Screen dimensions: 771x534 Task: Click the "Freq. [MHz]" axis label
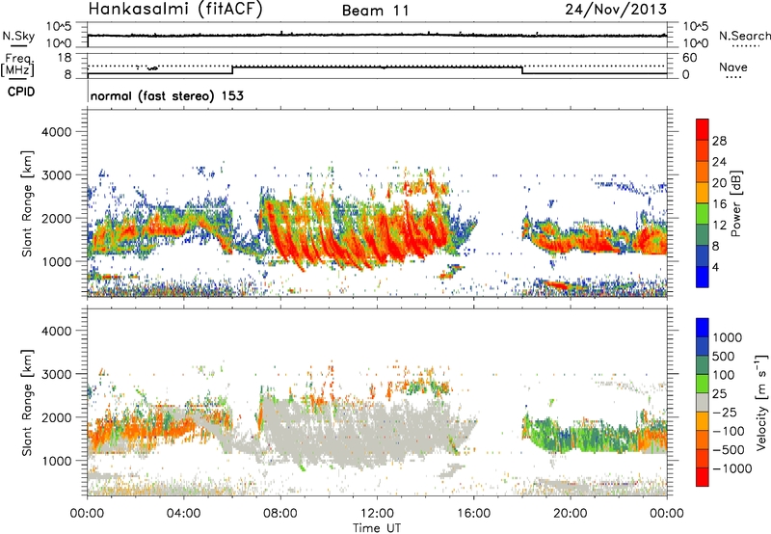[18, 65]
